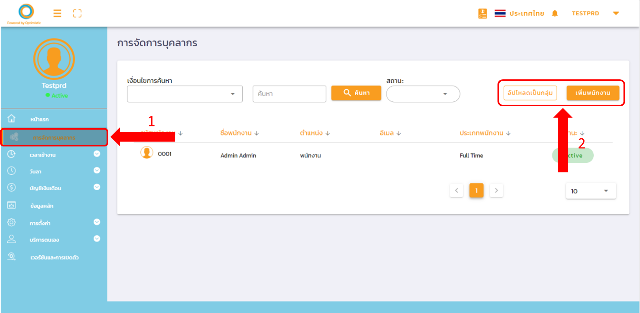This screenshot has height=313, width=640.
Task: Click the เพิ่มพนักงาน button
Action: [x=593, y=93]
